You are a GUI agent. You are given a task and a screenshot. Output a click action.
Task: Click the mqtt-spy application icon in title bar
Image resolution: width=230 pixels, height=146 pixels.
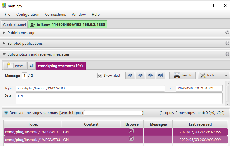[x=4, y=6]
